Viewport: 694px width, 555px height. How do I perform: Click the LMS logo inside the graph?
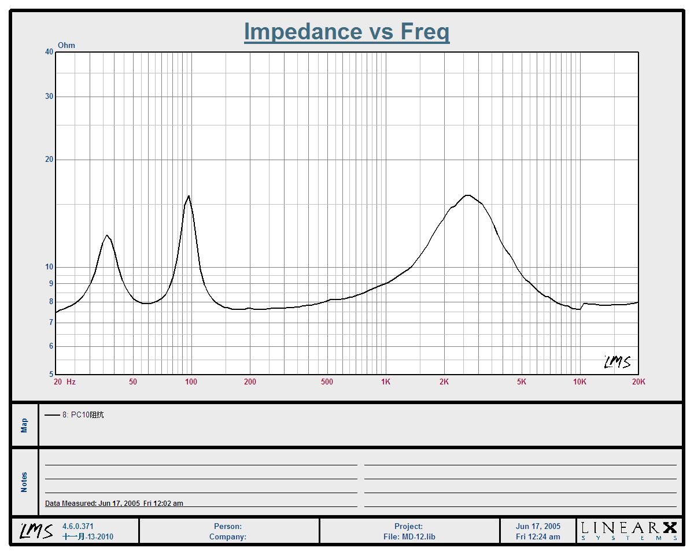click(617, 362)
